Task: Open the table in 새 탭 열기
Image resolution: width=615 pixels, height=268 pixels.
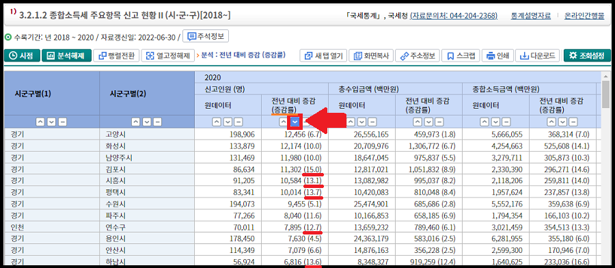Action: tap(324, 55)
